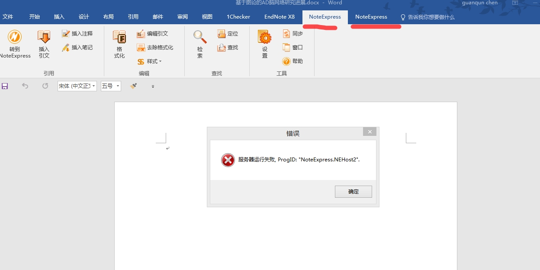Close the 错误 dialog with the X
The width and height of the screenshot is (540, 270).
[x=370, y=132]
